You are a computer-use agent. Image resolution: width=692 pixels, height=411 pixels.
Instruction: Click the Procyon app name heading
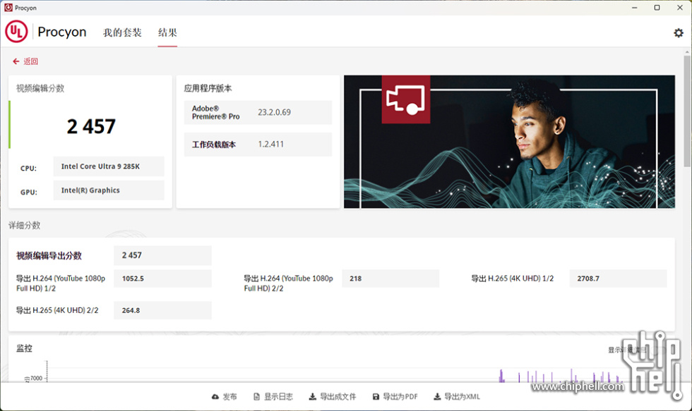pyautogui.click(x=62, y=32)
